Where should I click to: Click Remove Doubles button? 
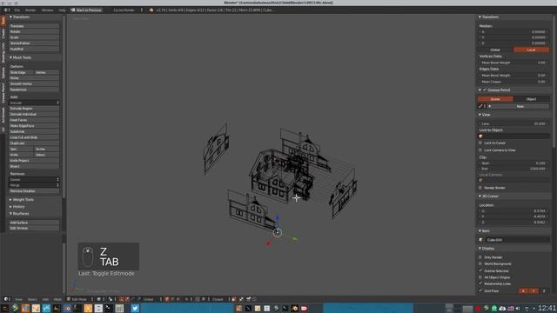pos(34,191)
